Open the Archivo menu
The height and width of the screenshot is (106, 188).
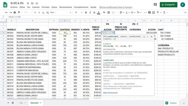[14, 7]
